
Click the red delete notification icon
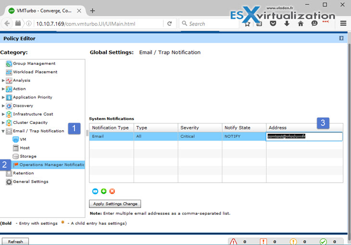[x=112, y=191]
